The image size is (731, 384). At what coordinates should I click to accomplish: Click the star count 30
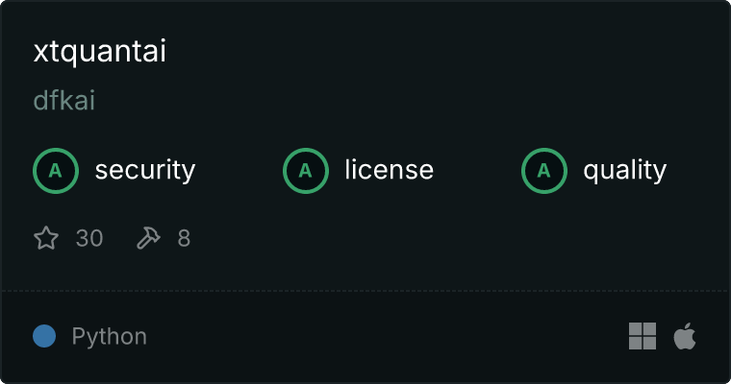[89, 238]
